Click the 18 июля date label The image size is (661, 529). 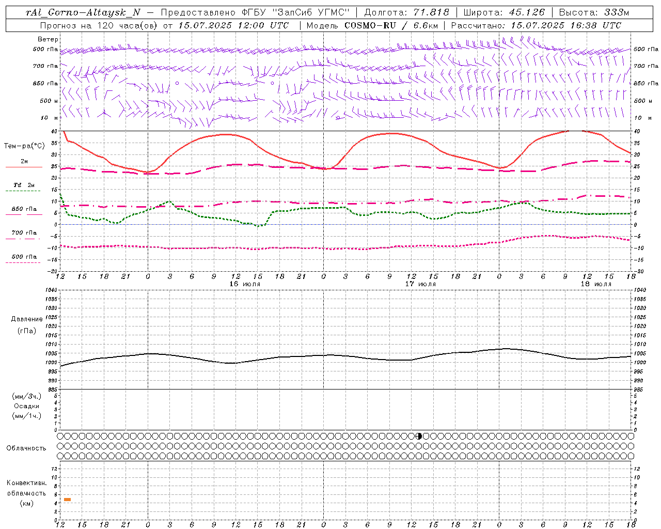[x=596, y=284]
